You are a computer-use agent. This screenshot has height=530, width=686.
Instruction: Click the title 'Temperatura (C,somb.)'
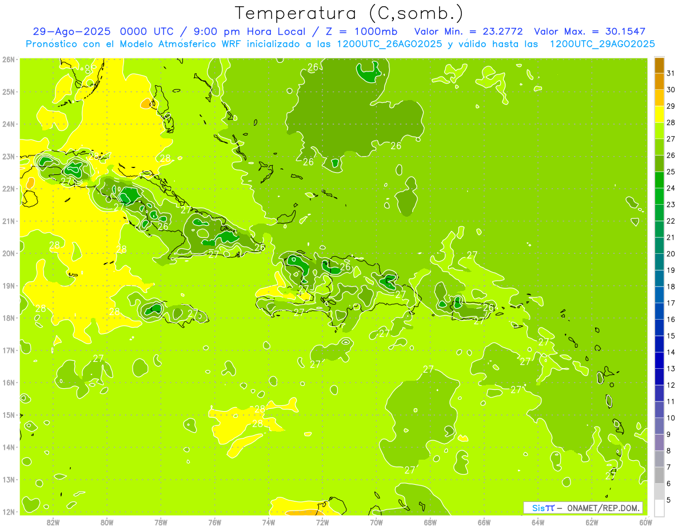pyautogui.click(x=349, y=13)
